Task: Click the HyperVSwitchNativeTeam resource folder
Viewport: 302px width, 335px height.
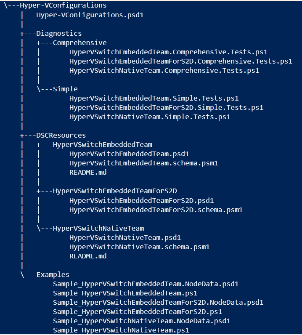Action: tap(98, 228)
